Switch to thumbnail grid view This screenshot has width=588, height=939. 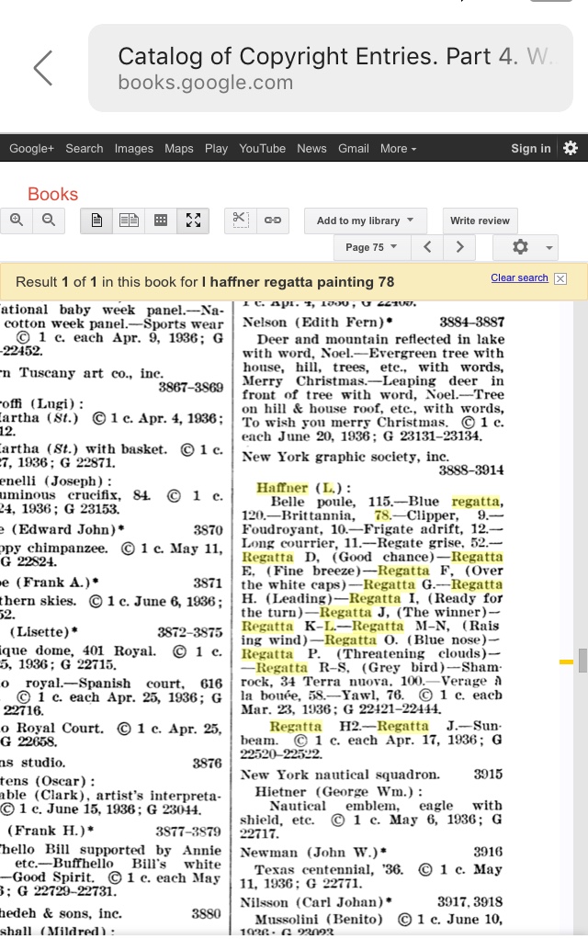161,221
